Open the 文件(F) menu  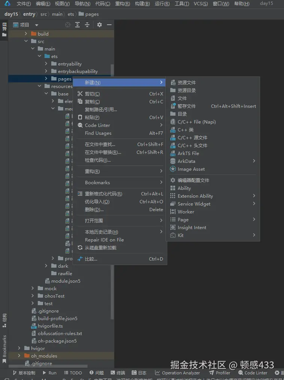pos(24,4)
